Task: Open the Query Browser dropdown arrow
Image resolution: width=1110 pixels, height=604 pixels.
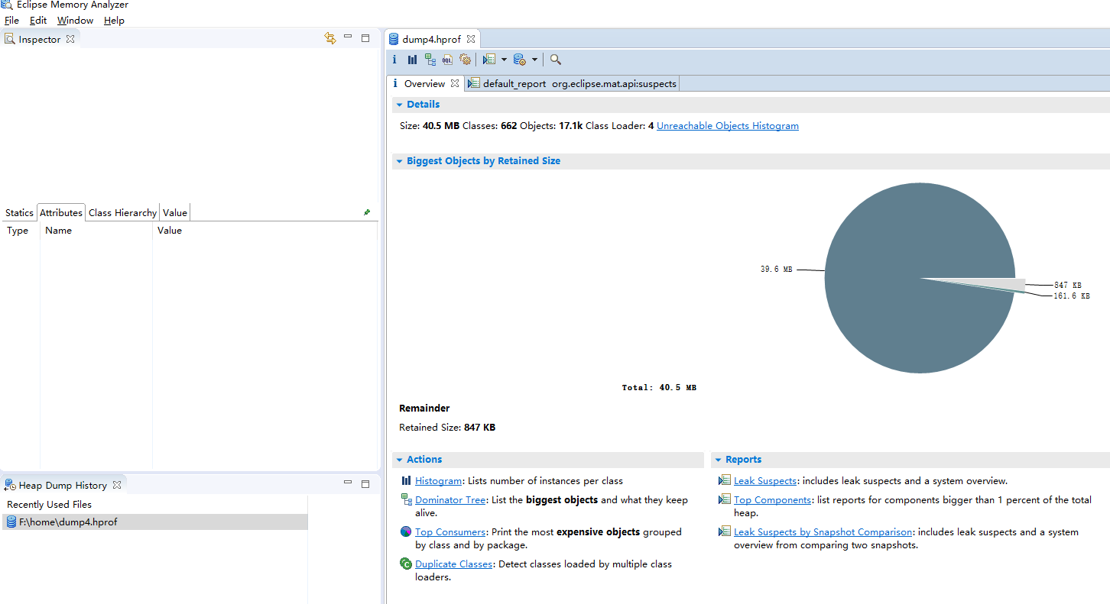Action: pos(534,60)
